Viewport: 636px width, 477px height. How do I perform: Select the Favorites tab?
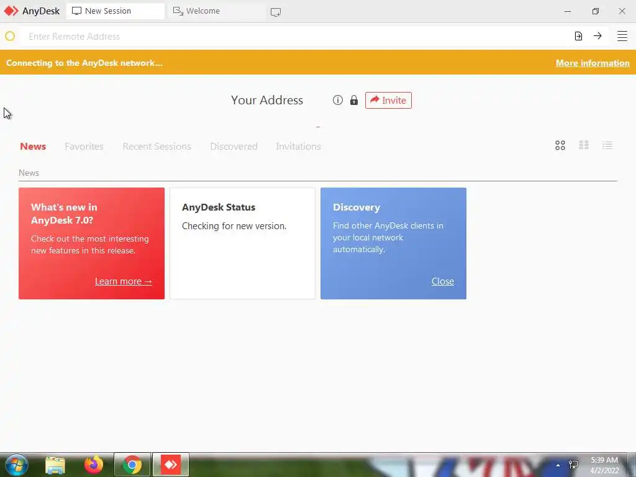84,147
